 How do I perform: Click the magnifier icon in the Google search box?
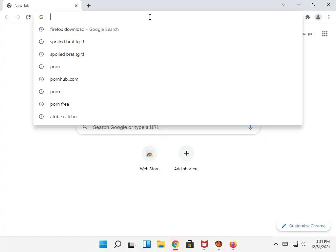click(85, 127)
